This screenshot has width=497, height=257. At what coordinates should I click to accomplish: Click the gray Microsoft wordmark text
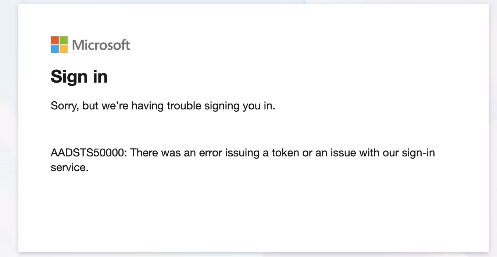(x=101, y=45)
